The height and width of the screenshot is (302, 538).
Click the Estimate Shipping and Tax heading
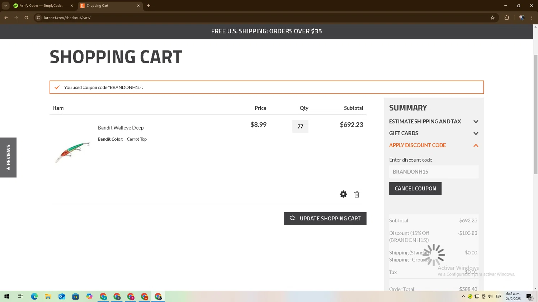[x=425, y=121]
